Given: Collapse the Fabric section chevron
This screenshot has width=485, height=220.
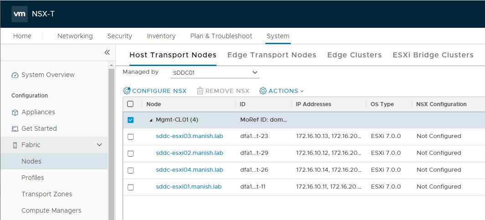Looking at the screenshot, I should click(99, 145).
